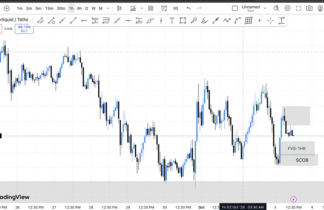Viewport: 324px width, 210px height.
Task: Create a new alert with clock icon
Action: click(164, 8)
